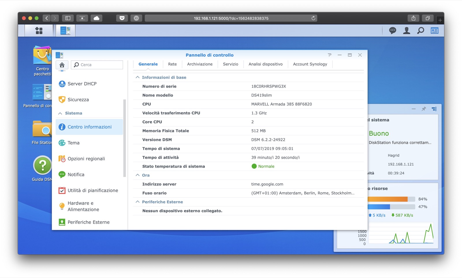Show all Safari tabs overview

coord(428,18)
